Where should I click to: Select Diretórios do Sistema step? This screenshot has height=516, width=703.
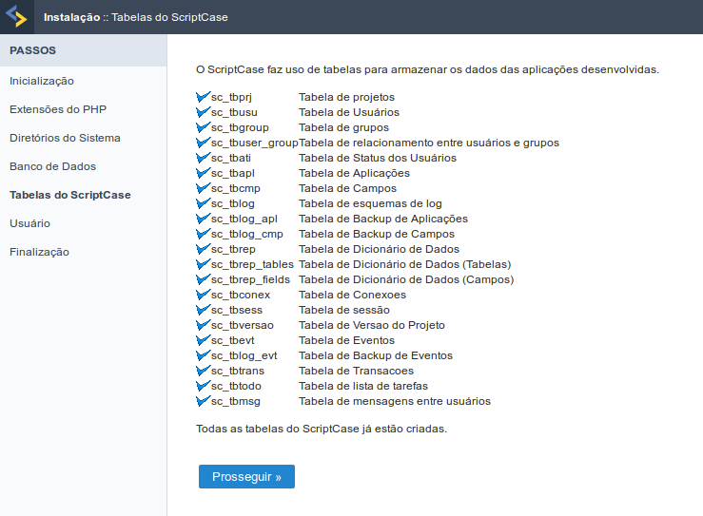point(65,138)
